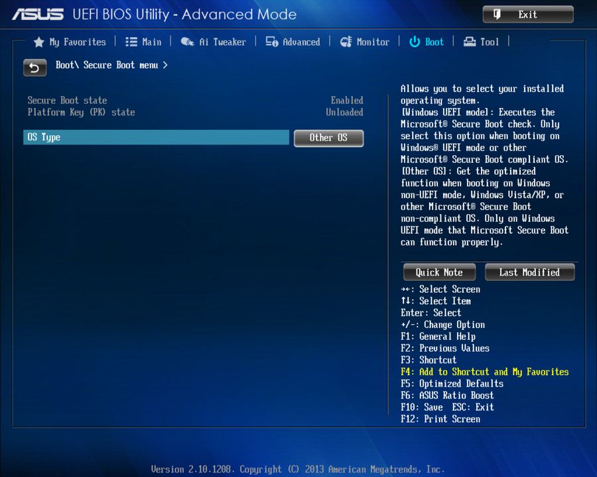Click the back arrow above the breadcrumb
Viewport: 597px width, 477px height.
point(34,68)
